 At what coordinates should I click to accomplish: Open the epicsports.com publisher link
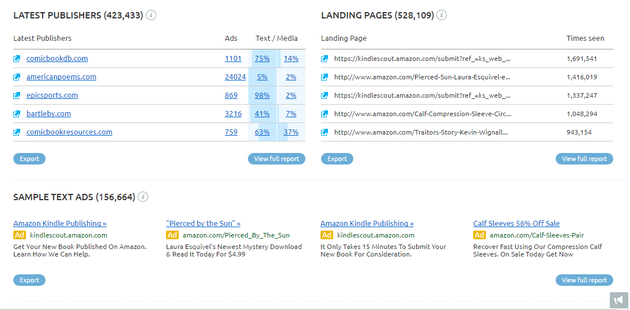click(x=52, y=95)
